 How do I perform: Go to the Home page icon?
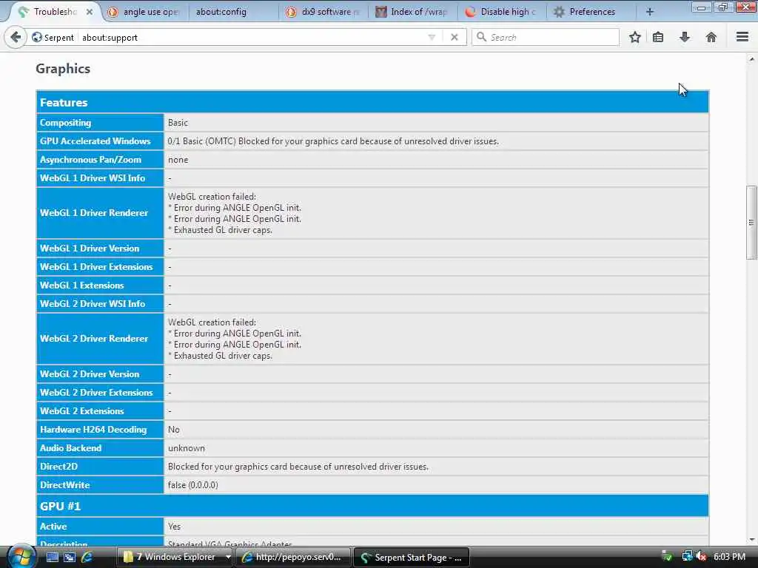pos(711,37)
